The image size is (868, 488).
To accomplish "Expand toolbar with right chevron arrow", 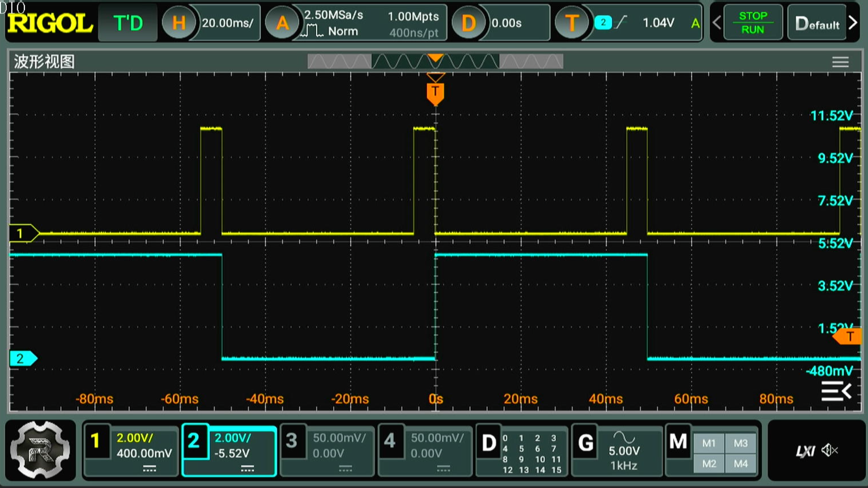I will coord(853,23).
